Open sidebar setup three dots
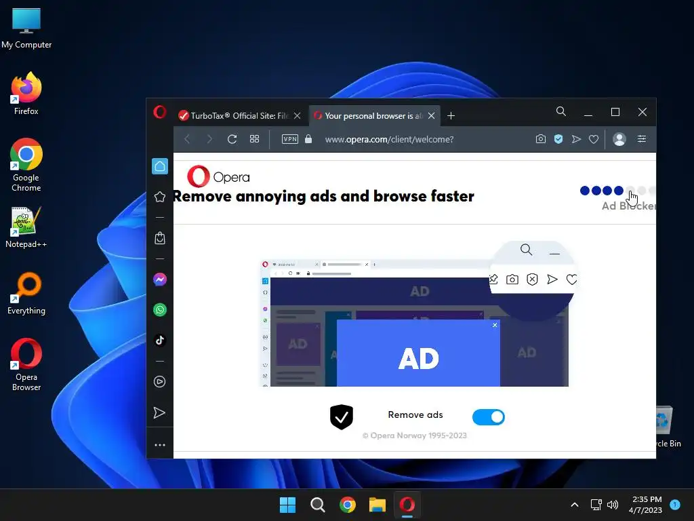694x521 pixels. [160, 445]
